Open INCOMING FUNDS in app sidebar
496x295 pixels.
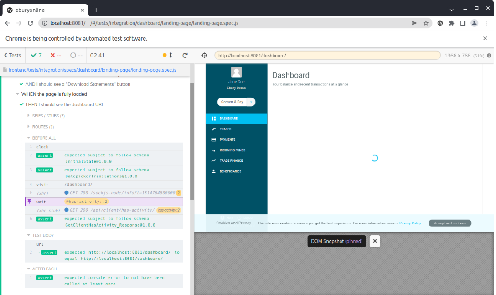(x=236, y=150)
